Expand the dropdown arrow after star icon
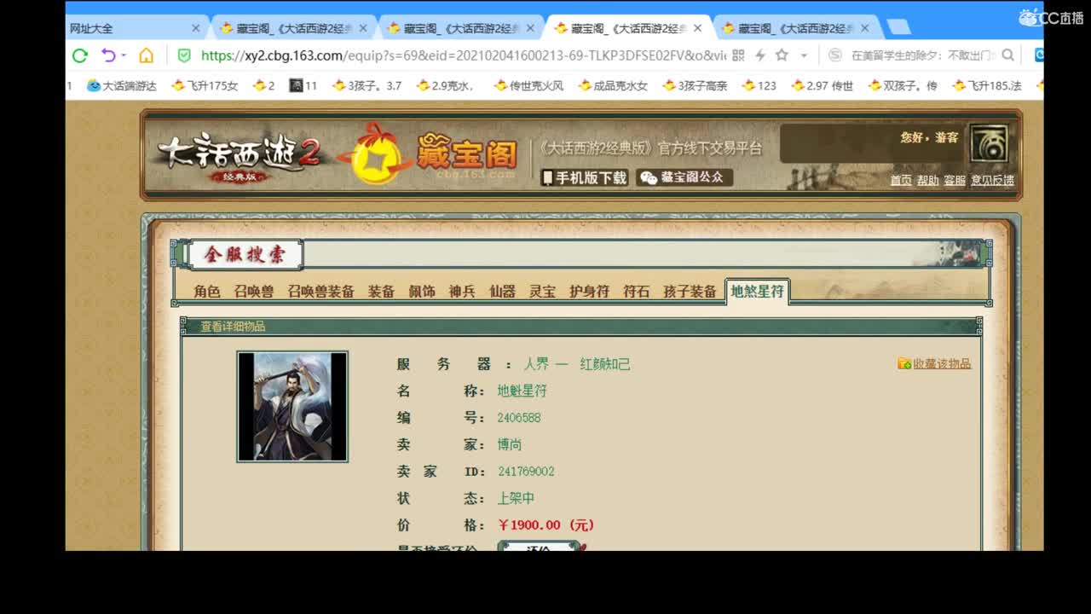The width and height of the screenshot is (1091, 614). coord(803,55)
